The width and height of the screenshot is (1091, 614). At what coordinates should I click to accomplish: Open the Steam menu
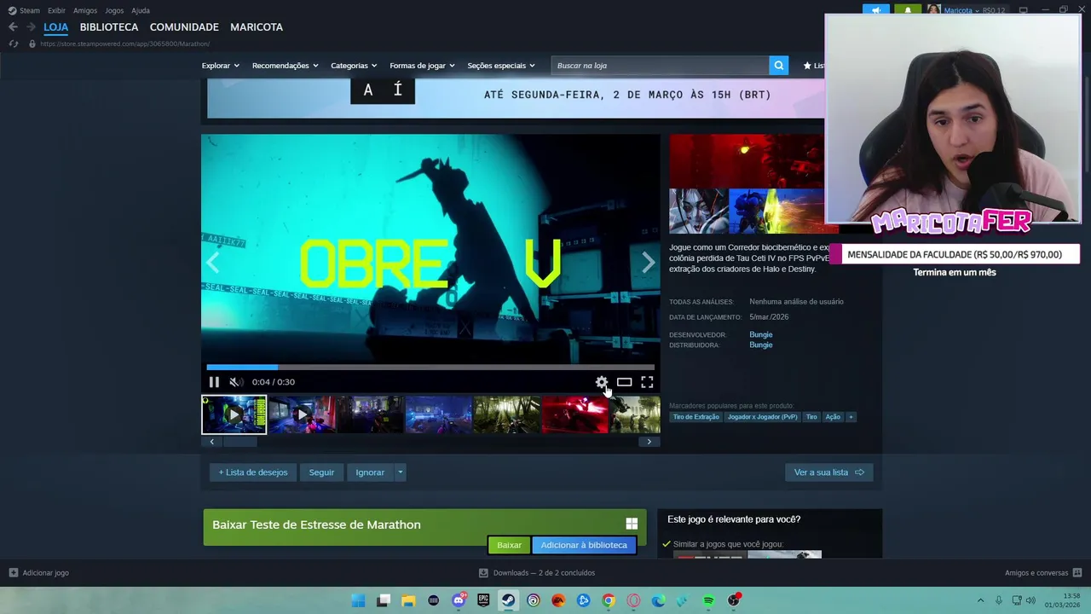[24, 10]
